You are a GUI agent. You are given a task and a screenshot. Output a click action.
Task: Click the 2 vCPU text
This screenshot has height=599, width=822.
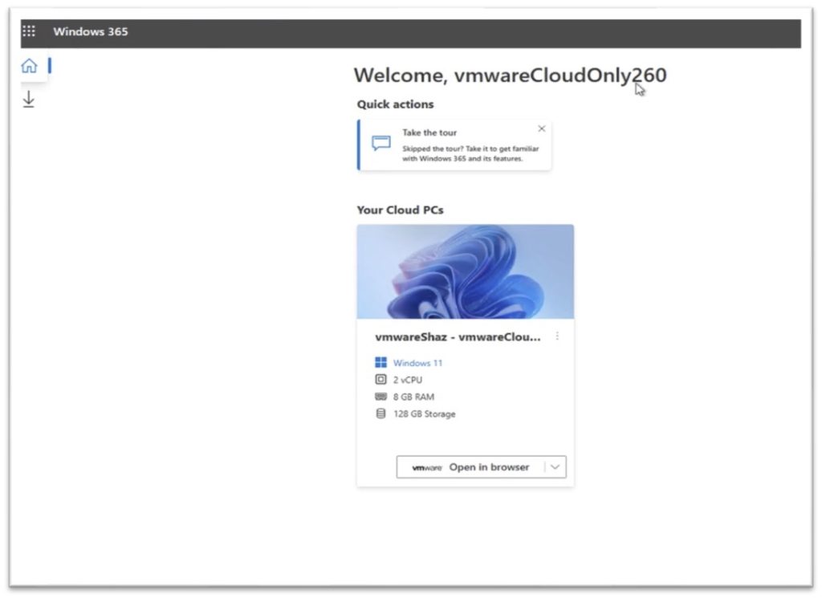[x=407, y=380]
